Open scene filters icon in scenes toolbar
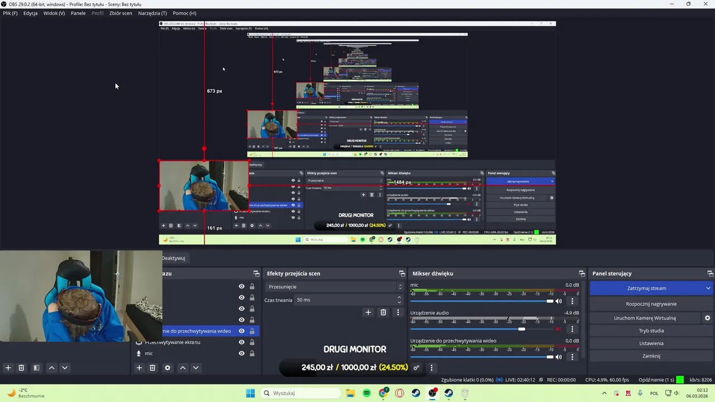715x402 pixels. point(36,368)
